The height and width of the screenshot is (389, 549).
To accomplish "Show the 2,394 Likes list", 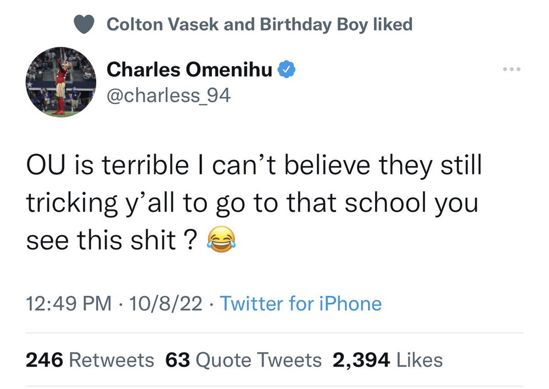I will pyautogui.click(x=387, y=360).
